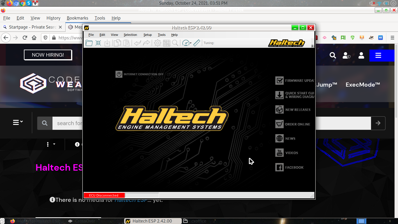Open Firmware Update from the side panel

pos(295,80)
